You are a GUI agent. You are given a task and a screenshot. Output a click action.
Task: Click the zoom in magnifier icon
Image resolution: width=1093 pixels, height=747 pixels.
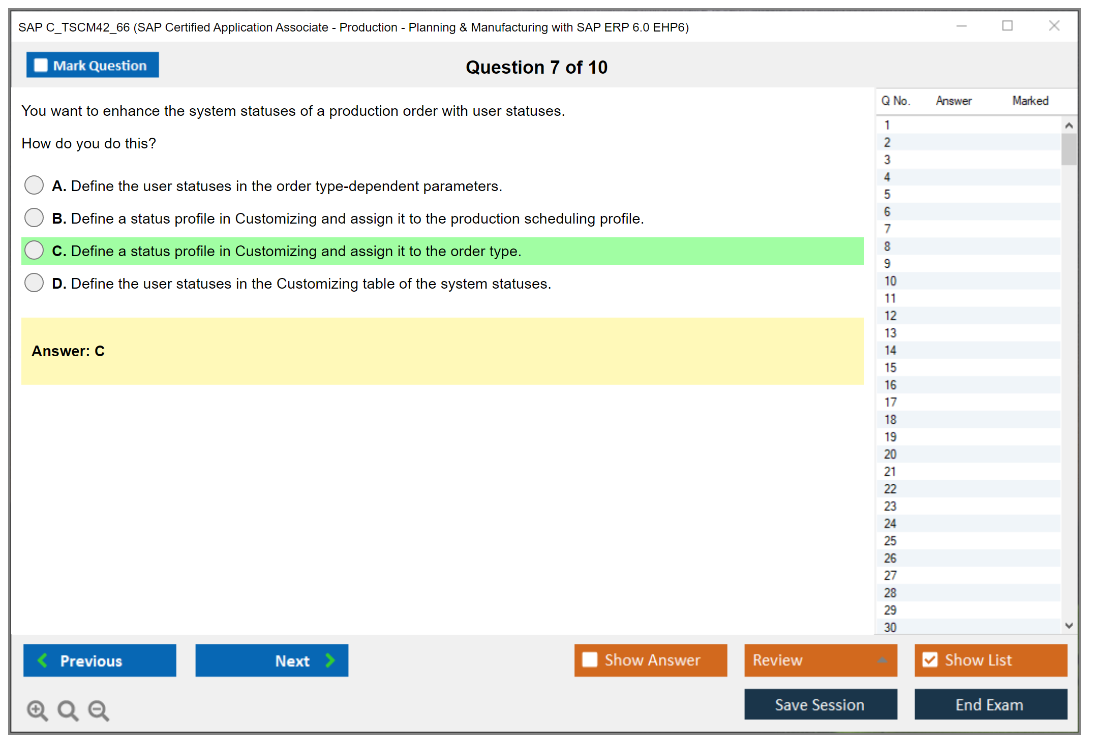point(37,710)
